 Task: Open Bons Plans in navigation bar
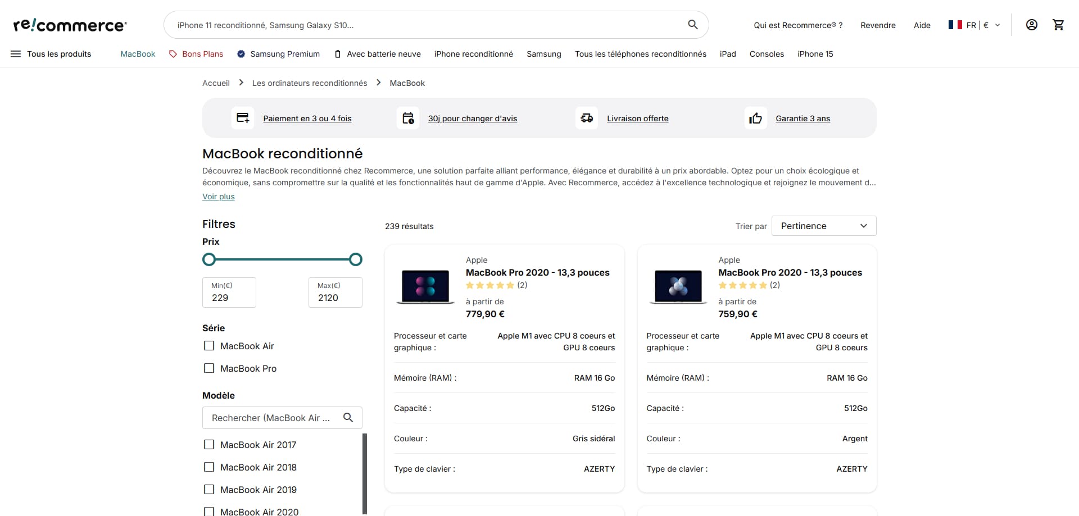tap(203, 54)
